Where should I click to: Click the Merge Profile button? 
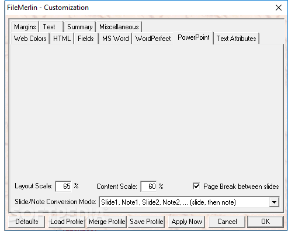107,222
